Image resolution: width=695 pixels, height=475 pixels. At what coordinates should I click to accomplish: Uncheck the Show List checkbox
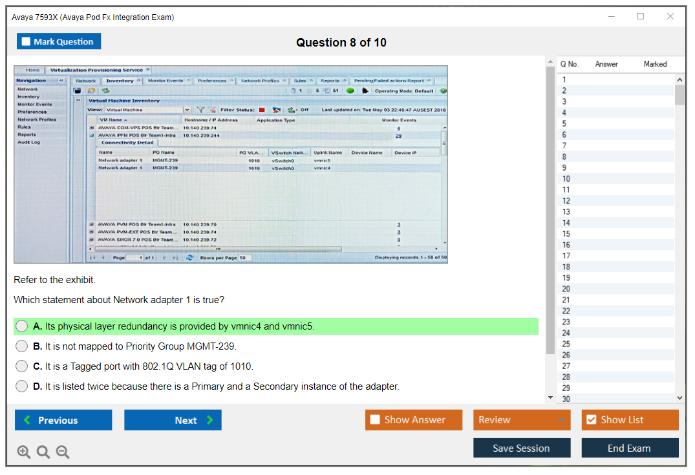[591, 420]
